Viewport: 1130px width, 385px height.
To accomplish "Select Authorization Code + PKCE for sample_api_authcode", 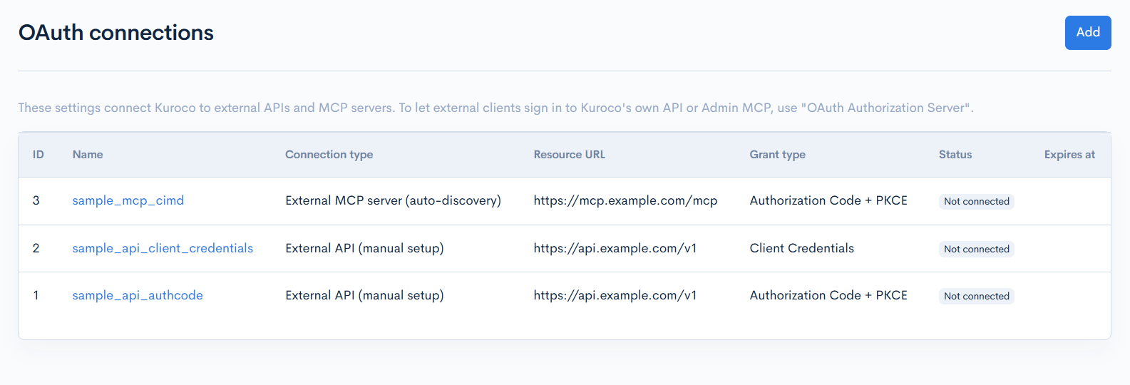I will click(828, 295).
